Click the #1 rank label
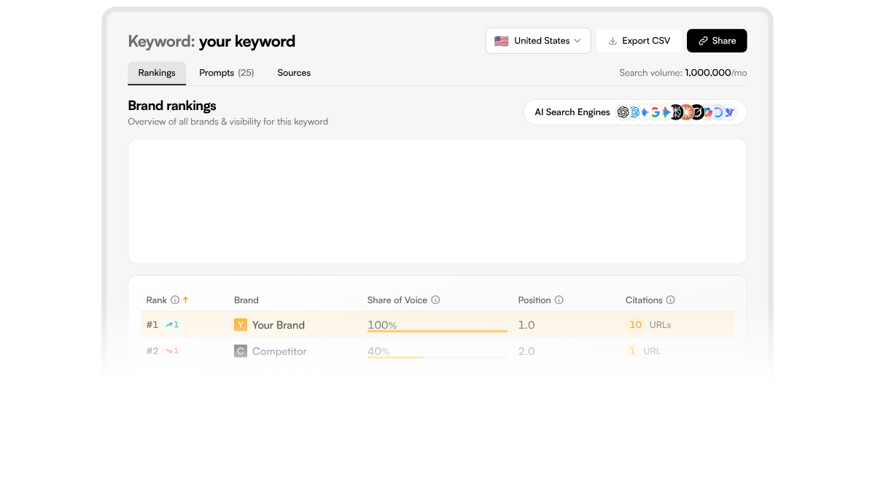 [152, 325]
